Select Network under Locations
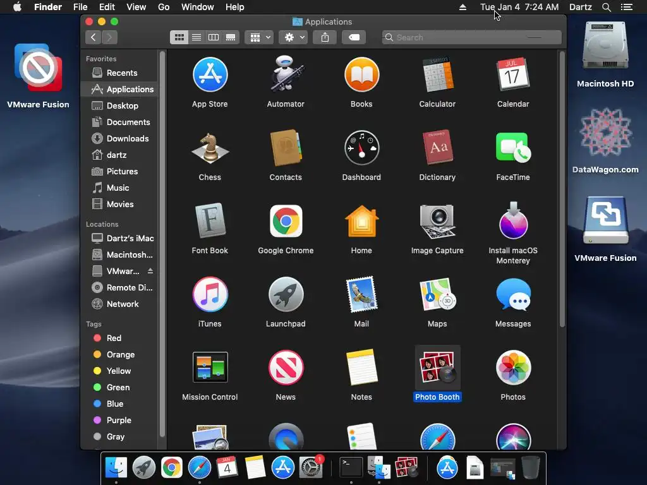 [x=119, y=304]
